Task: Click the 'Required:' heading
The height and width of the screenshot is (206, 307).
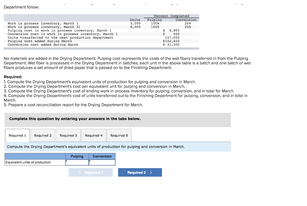Action: click(13, 77)
